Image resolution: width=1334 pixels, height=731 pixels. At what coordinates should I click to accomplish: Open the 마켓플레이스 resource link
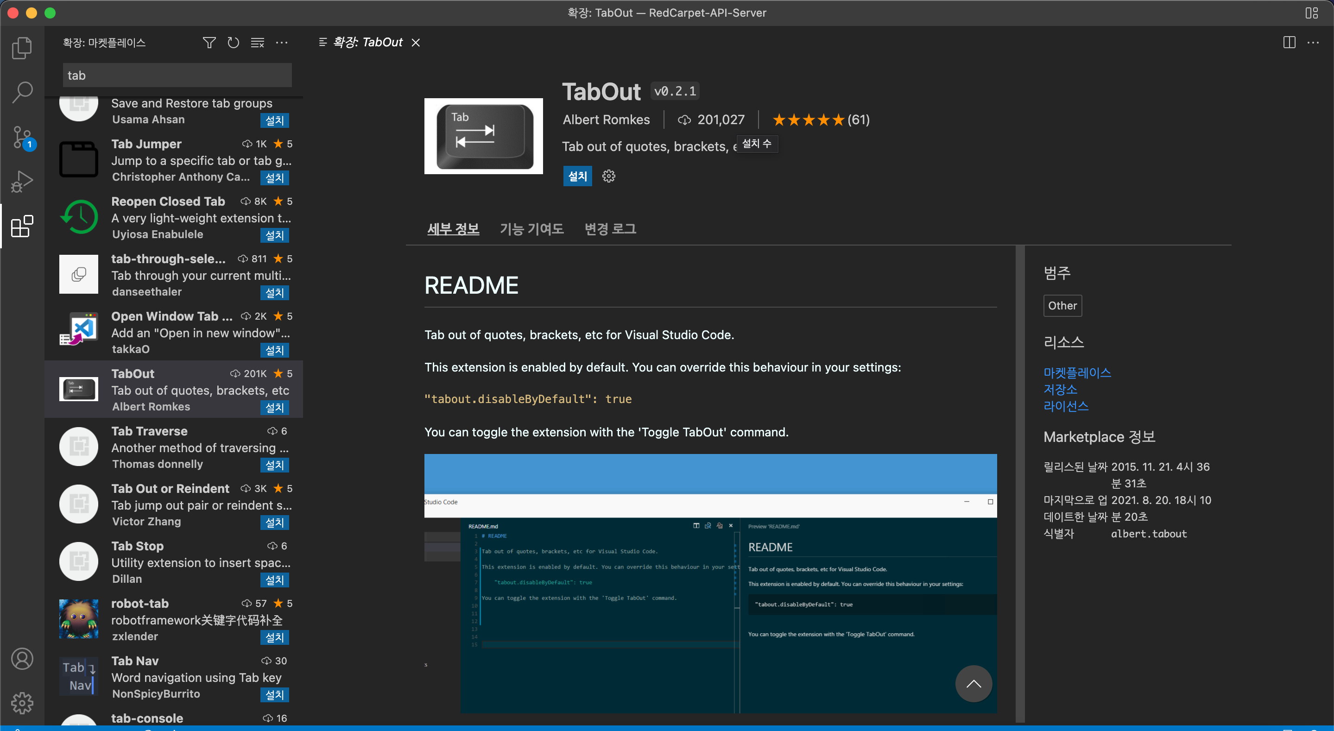(x=1077, y=372)
